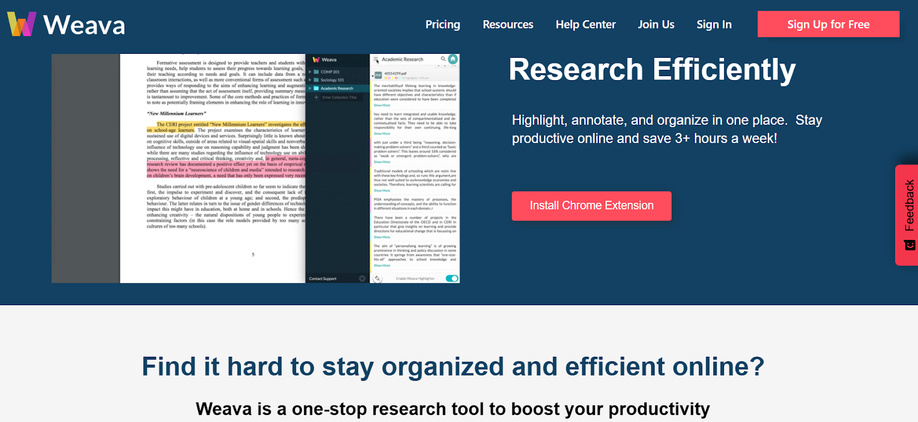Click the Install Chrome Extension button

(591, 206)
